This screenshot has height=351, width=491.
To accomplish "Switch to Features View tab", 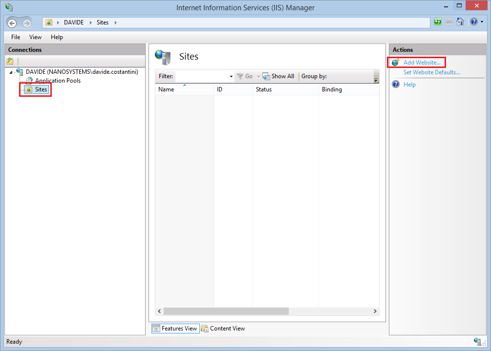I will pos(175,329).
